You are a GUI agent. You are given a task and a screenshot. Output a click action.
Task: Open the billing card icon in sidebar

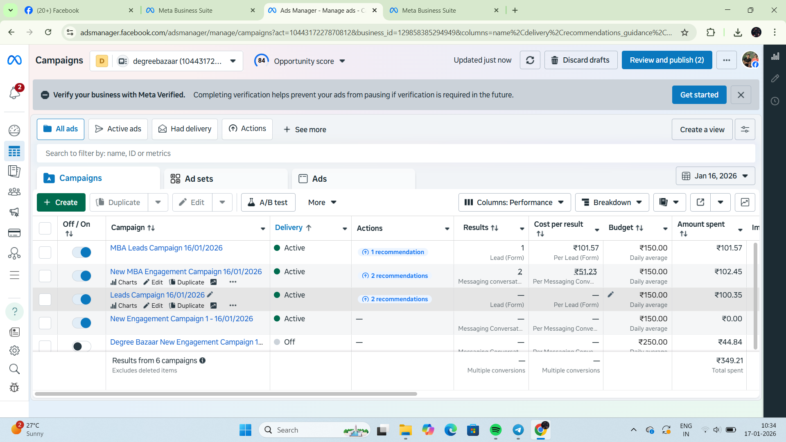(x=14, y=233)
